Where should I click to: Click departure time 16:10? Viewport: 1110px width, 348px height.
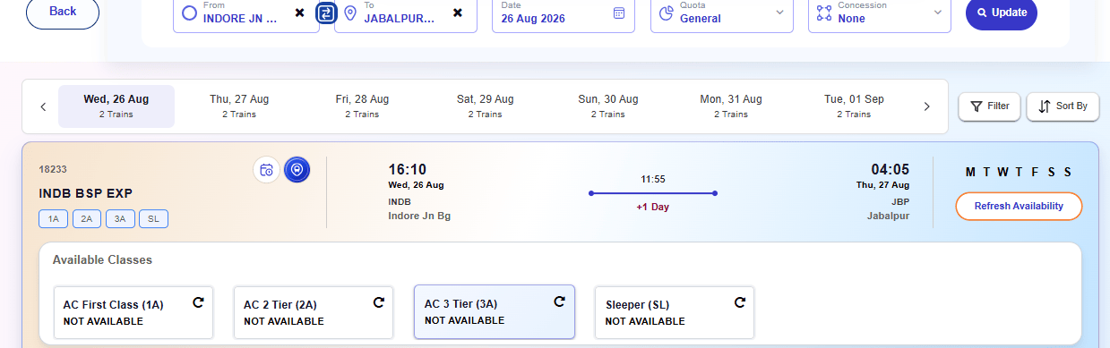pos(408,169)
